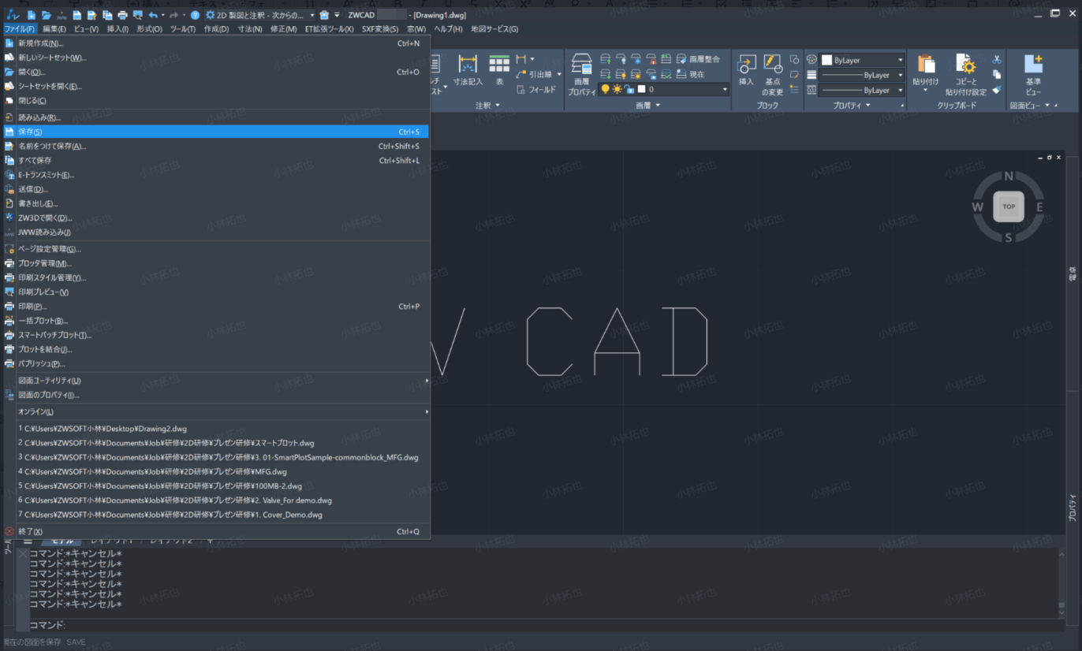The image size is (1082, 651).
Task: Close the command line panel with X
Action: [x=23, y=553]
